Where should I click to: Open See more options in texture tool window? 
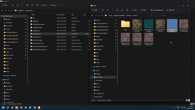coord(61,5)
